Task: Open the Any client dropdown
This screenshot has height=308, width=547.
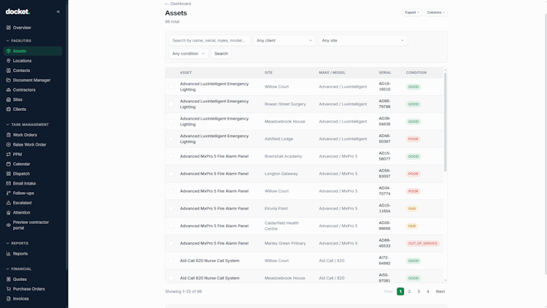Action: [x=284, y=41]
